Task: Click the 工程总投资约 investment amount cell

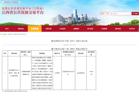Action: (68, 73)
